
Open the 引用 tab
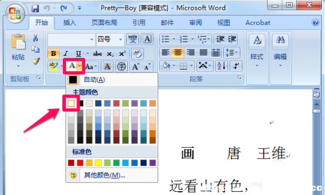tap(139, 23)
